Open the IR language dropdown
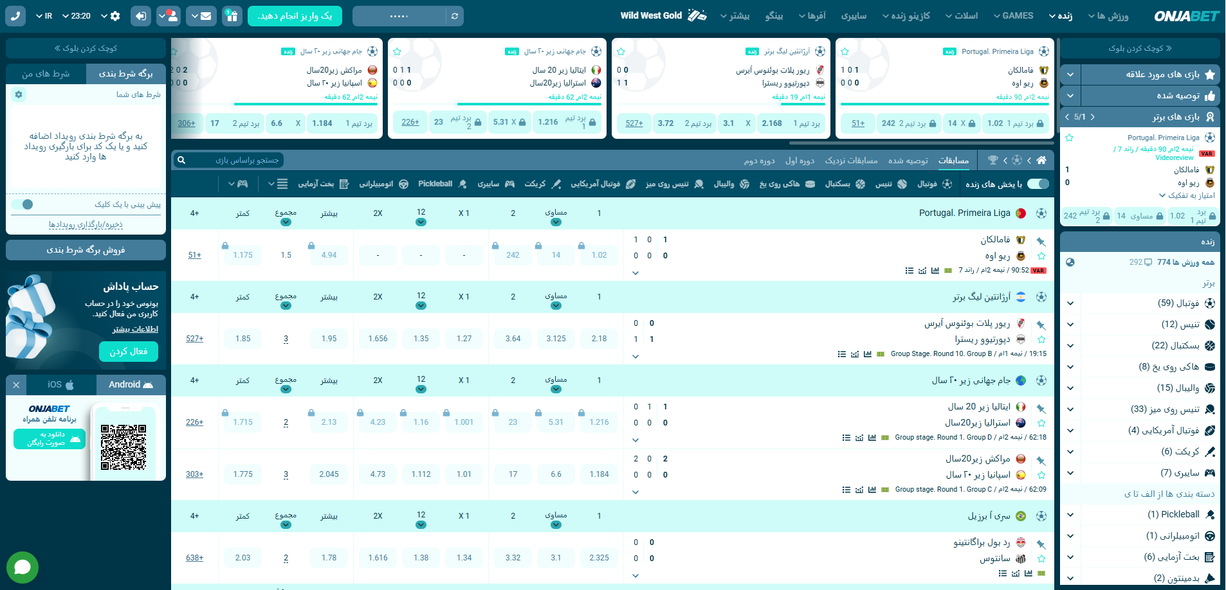1226x590 pixels. pyautogui.click(x=44, y=16)
